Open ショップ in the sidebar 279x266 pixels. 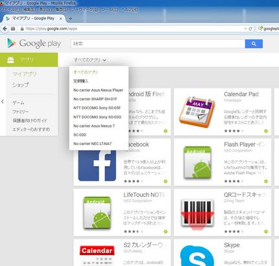[x=20, y=85]
